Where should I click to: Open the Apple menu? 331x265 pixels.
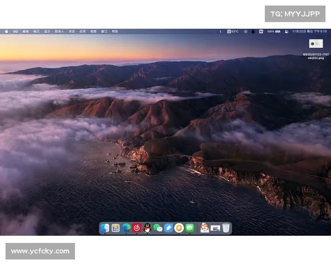(7, 31)
